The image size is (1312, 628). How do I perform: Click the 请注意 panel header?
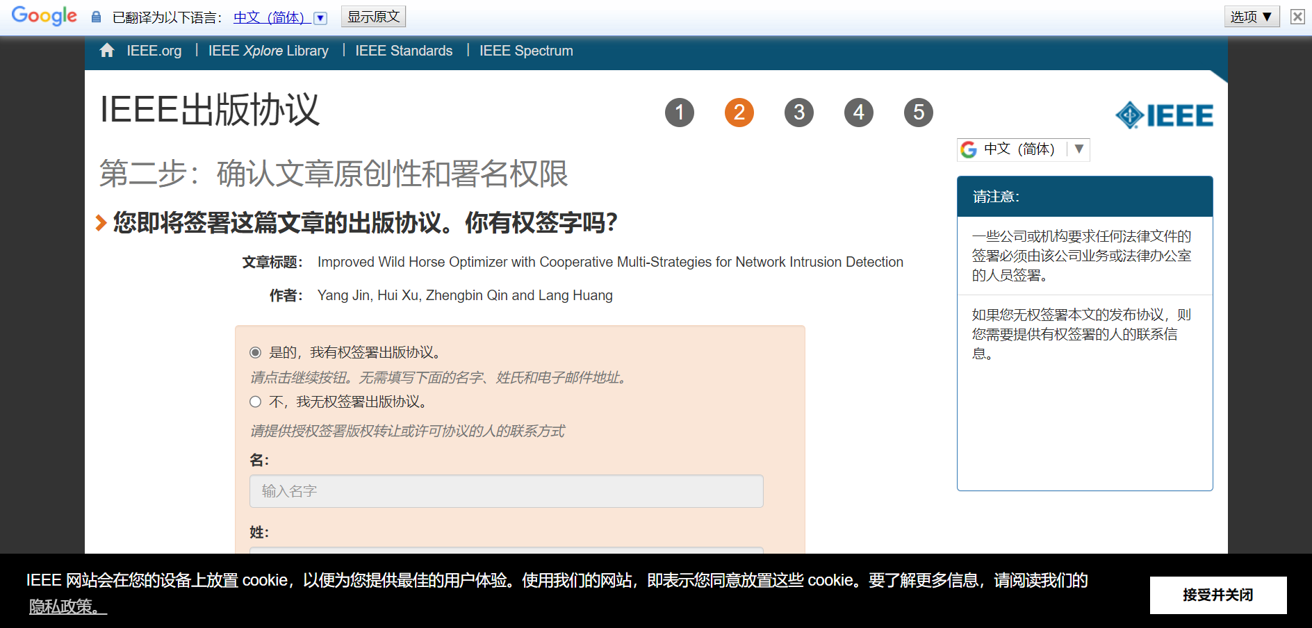pyautogui.click(x=1085, y=197)
